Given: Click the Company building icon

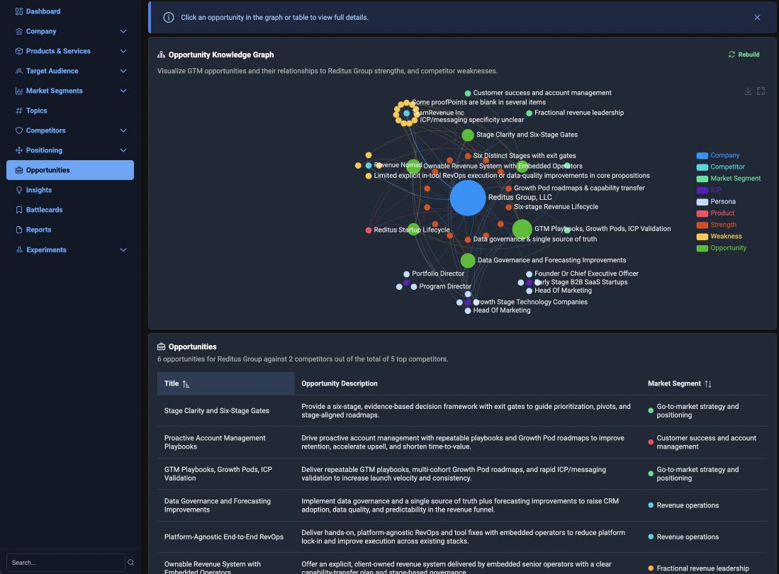Looking at the screenshot, I should click(19, 31).
